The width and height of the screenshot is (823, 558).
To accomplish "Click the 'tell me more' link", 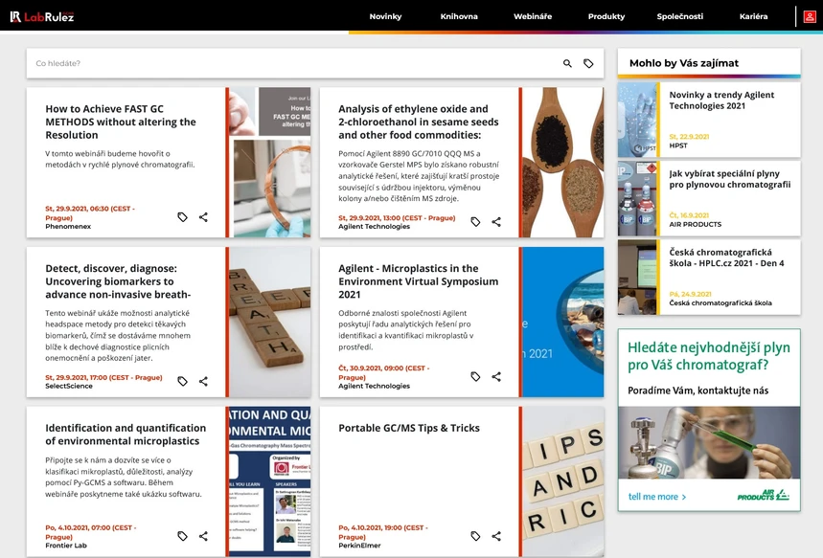I will point(657,496).
